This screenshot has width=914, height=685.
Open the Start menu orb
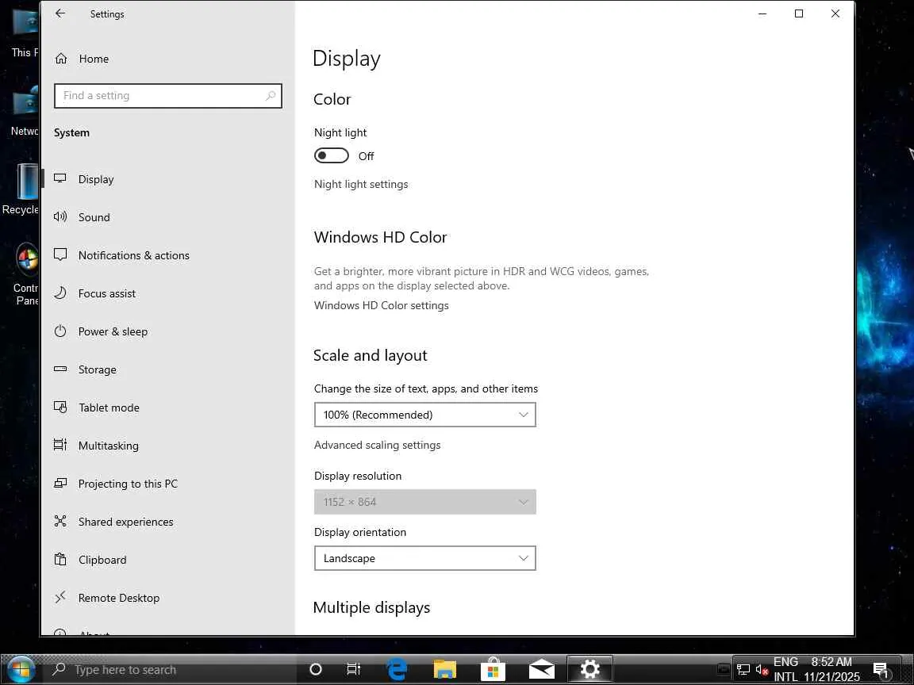coord(21,670)
